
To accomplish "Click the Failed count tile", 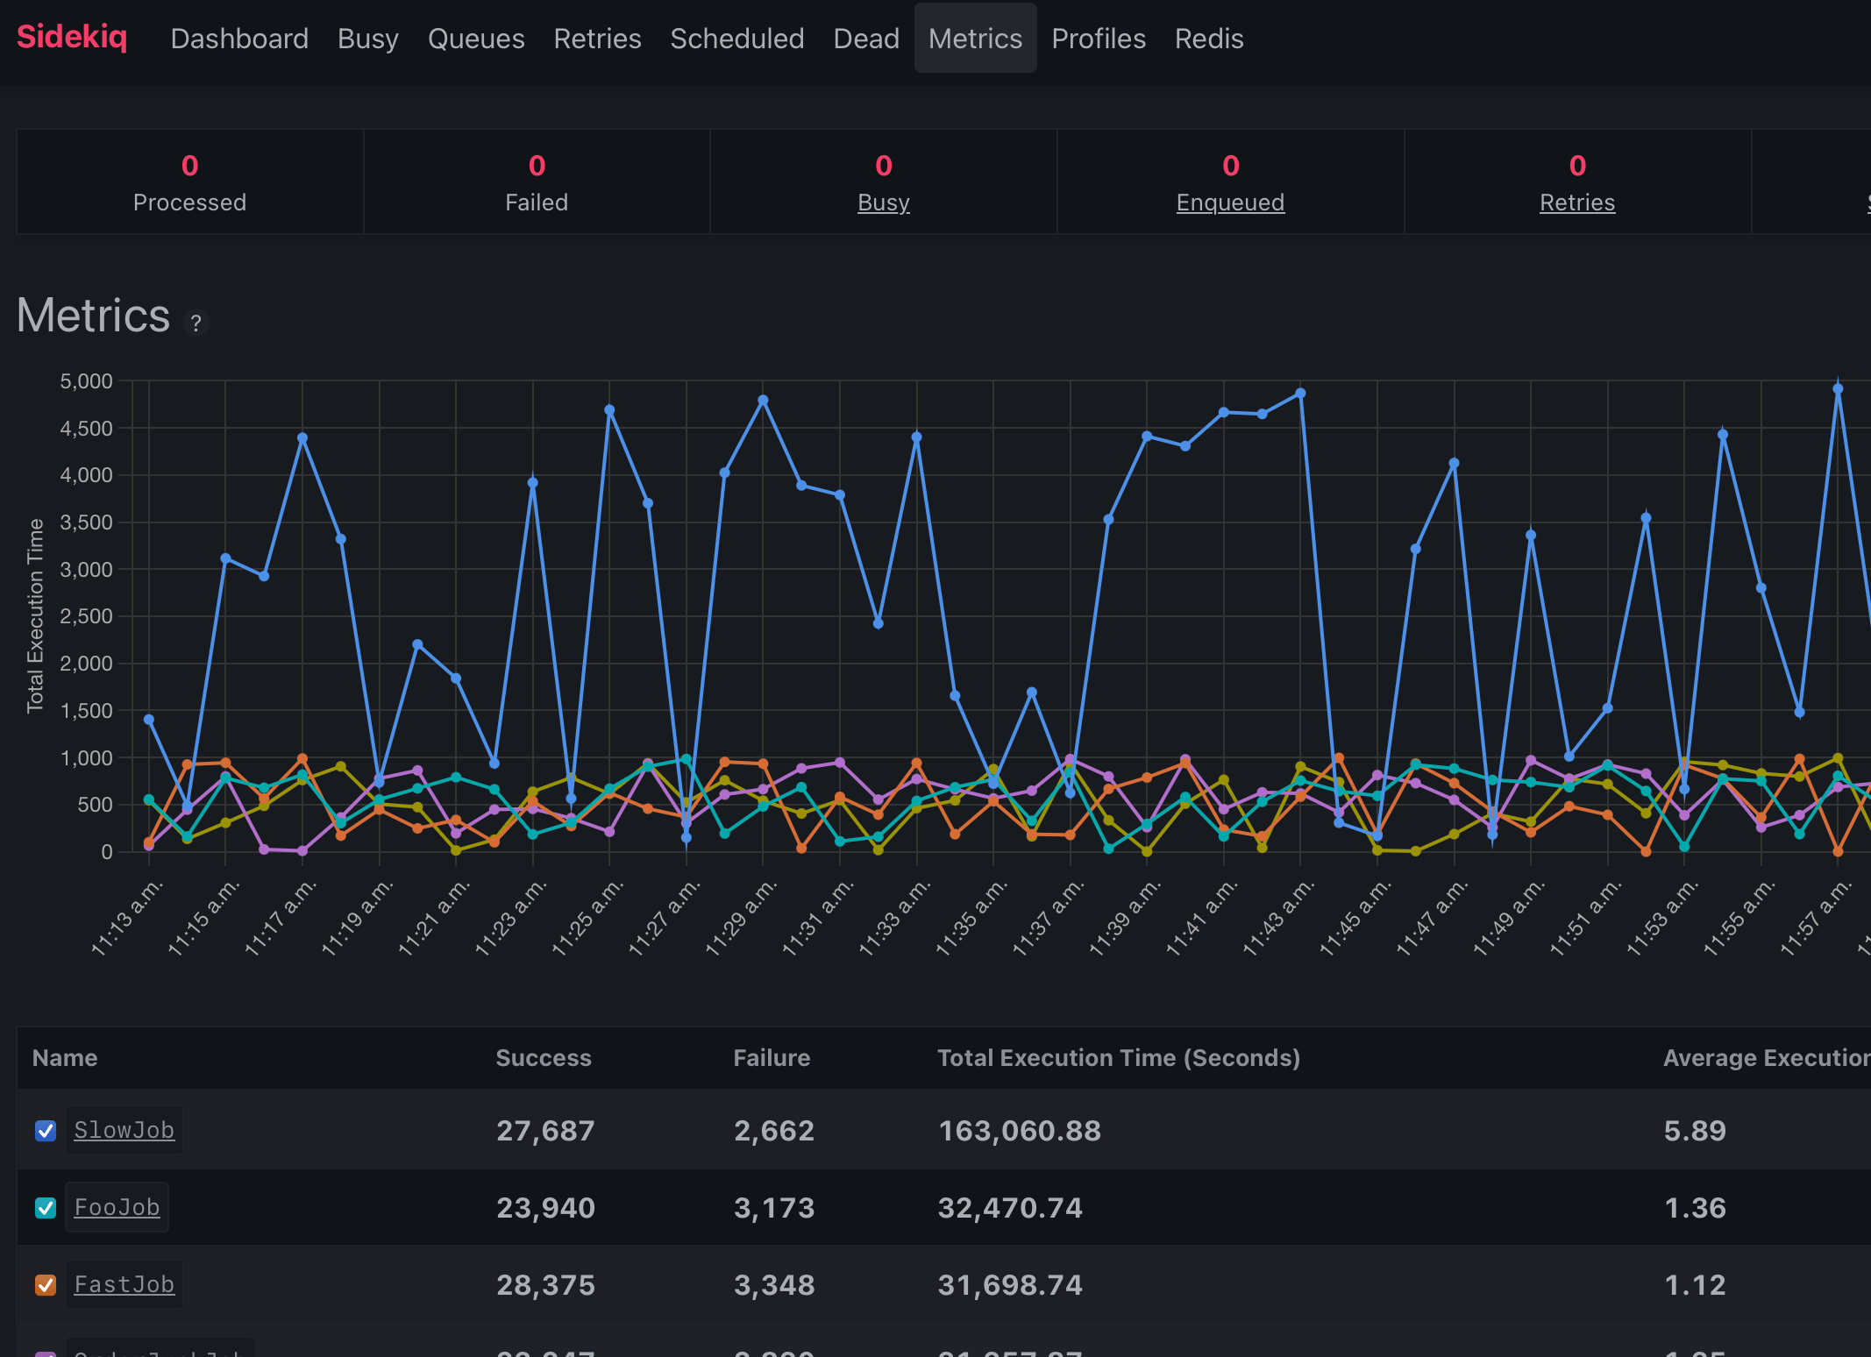I will click(537, 182).
